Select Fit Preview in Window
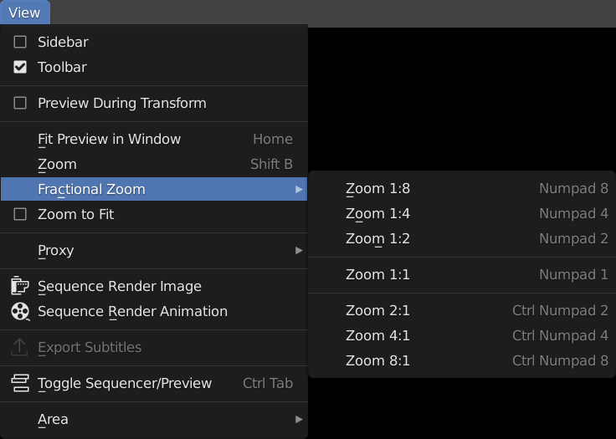Image resolution: width=616 pixels, height=439 pixels. click(154, 139)
